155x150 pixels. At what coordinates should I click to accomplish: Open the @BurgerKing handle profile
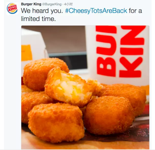tap(52, 4)
